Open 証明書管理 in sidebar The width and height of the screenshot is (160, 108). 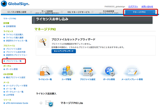tap(11, 26)
